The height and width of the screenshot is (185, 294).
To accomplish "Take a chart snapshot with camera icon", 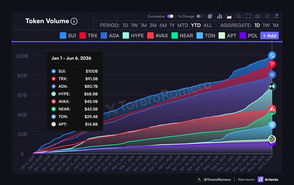I will pyautogui.click(x=258, y=16).
